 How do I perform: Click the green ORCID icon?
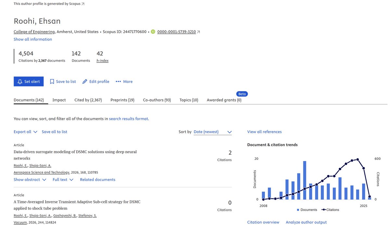point(153,32)
